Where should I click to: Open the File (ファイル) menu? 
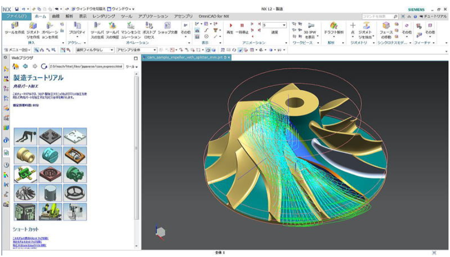[16, 16]
